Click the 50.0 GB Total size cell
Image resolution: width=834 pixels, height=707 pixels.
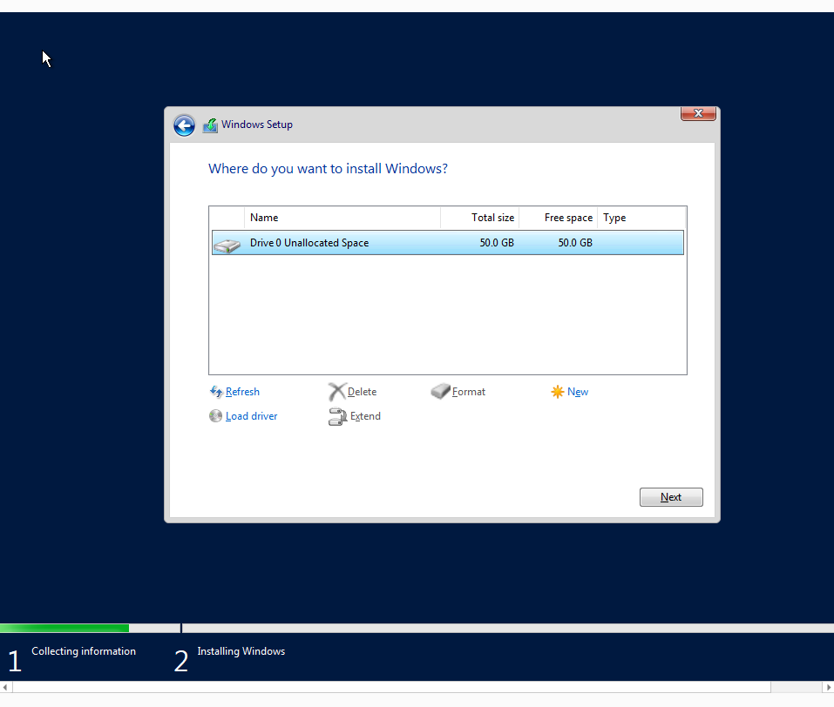point(497,243)
